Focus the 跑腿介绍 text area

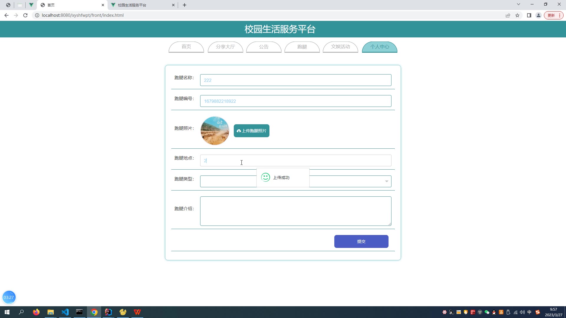coord(295,211)
